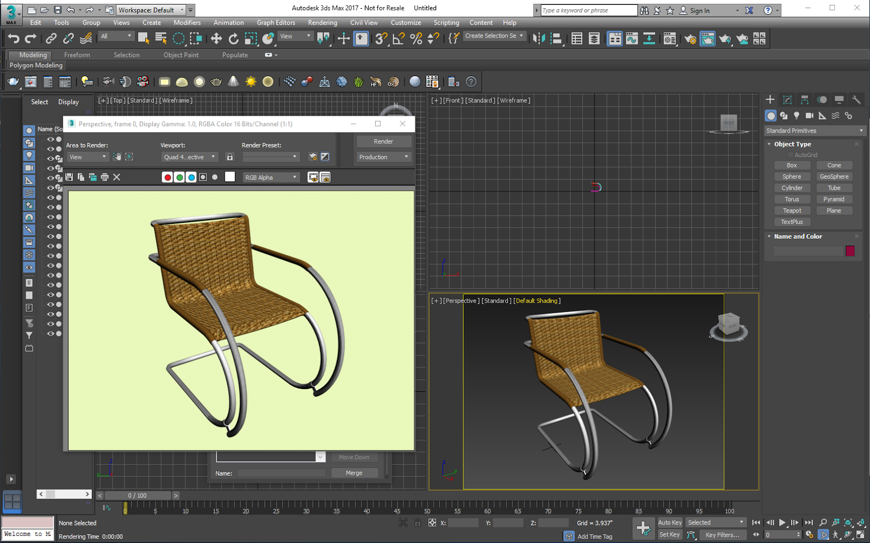This screenshot has height=543, width=870.
Task: Click the Render Setup teapot icon
Action: (x=691, y=39)
